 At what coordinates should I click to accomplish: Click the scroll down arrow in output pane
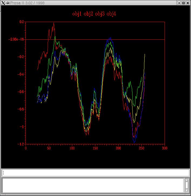click(187, 190)
